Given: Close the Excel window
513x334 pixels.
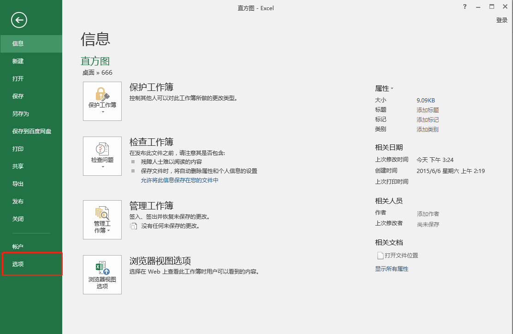Looking at the screenshot, I should tap(505, 7).
